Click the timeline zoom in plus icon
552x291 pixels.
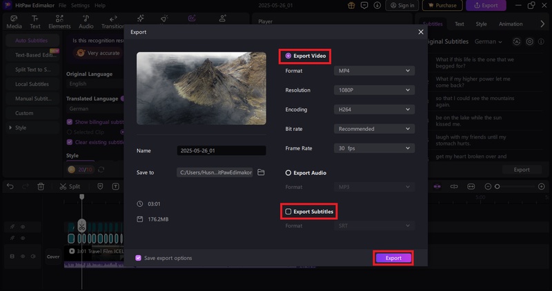[542, 186]
